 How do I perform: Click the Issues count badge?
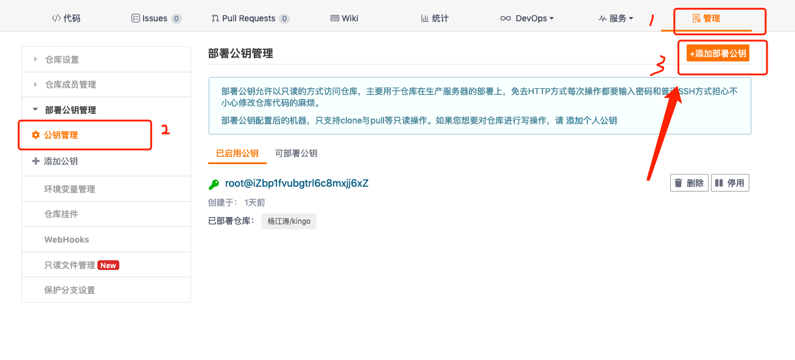tap(177, 19)
